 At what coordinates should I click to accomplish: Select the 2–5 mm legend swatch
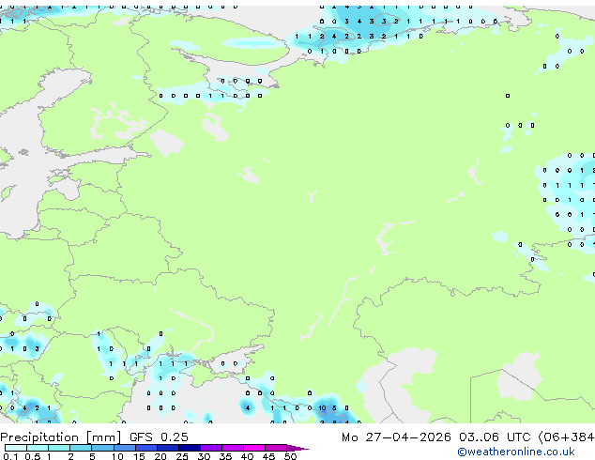(81, 448)
